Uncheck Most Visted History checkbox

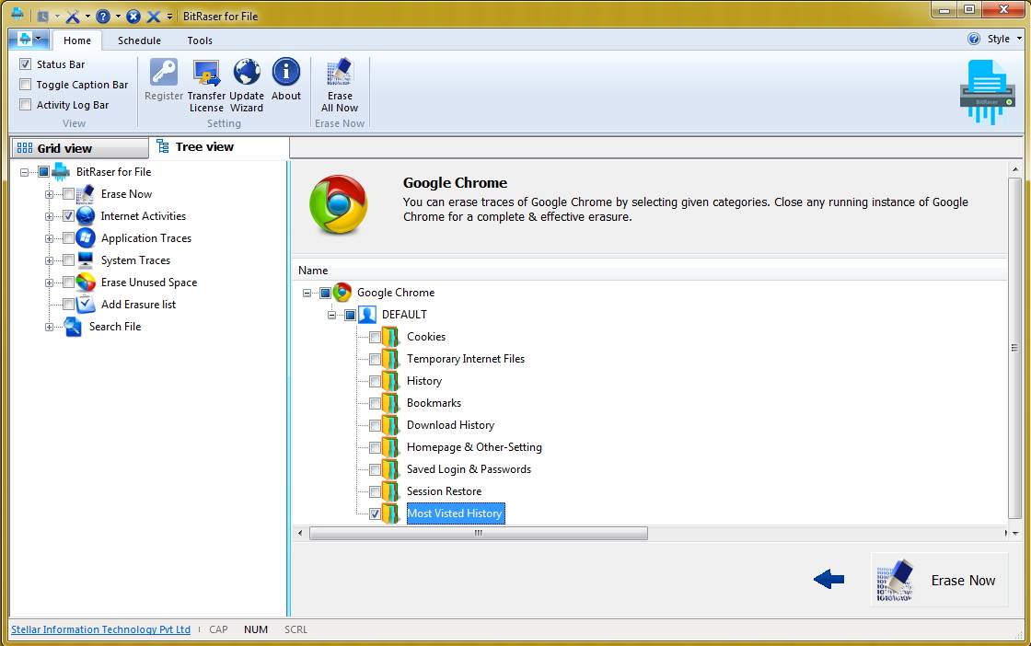375,513
